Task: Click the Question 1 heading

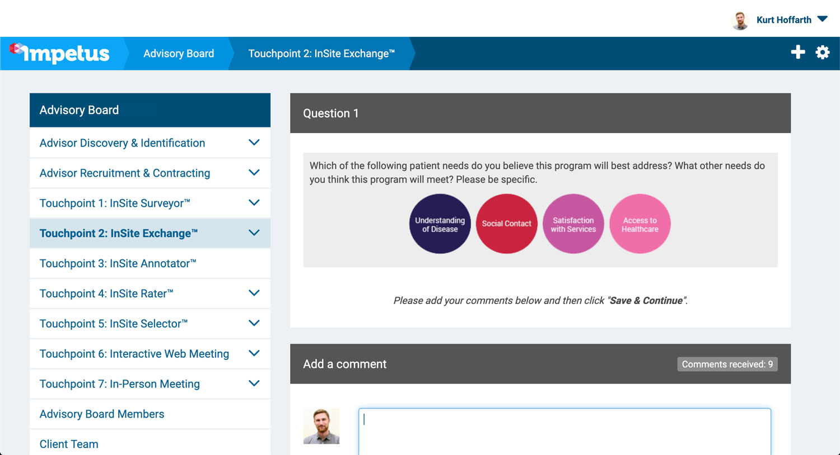Action: coord(331,113)
